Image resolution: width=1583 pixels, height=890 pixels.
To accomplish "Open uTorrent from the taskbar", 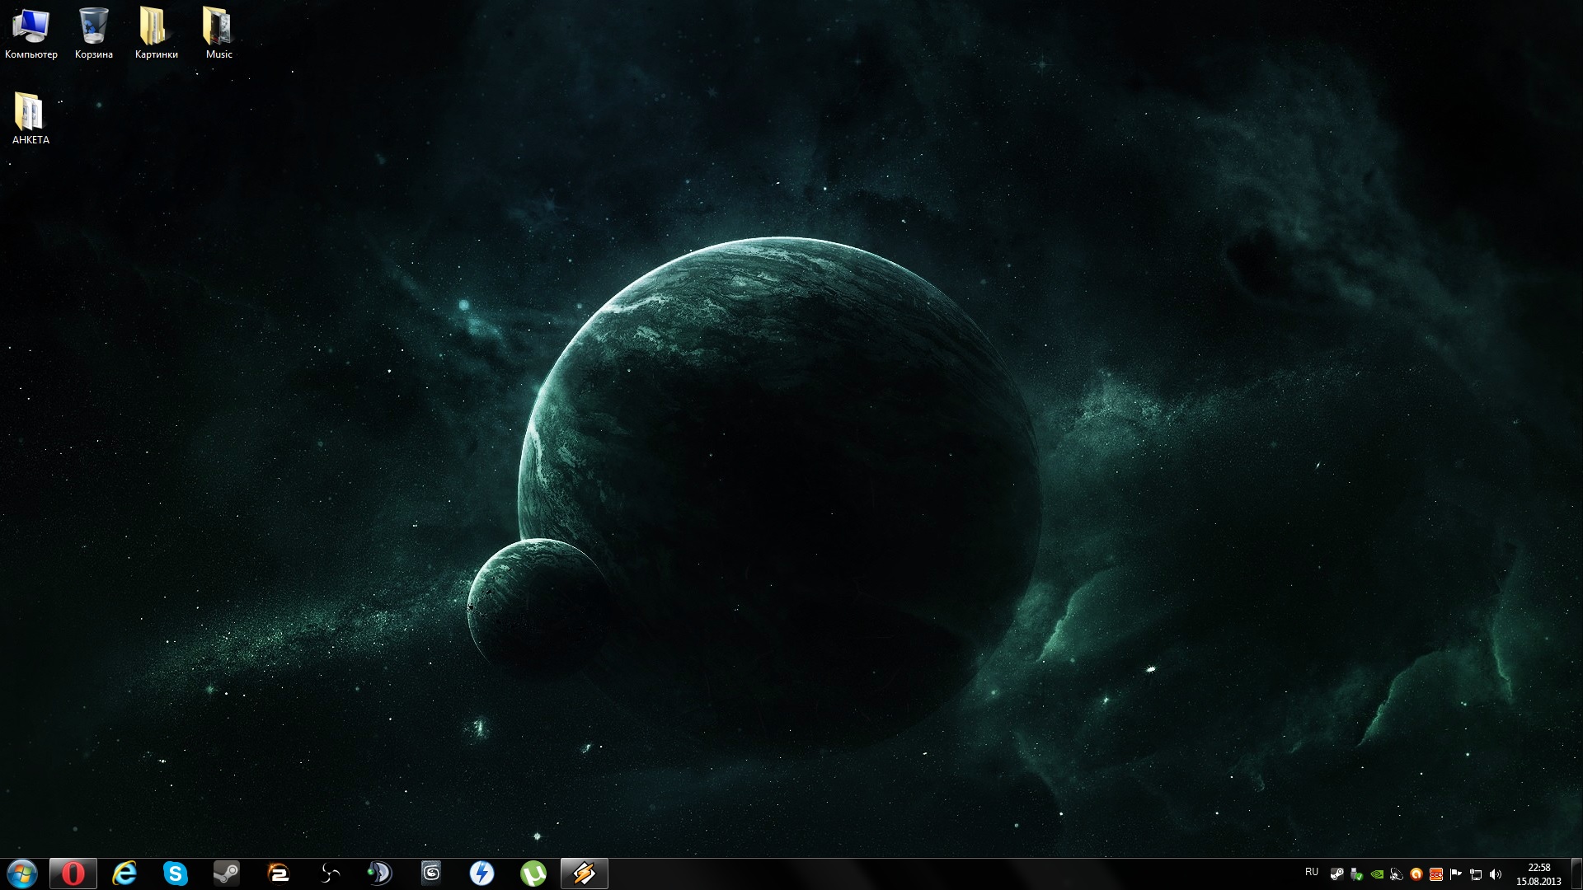I will point(533,874).
